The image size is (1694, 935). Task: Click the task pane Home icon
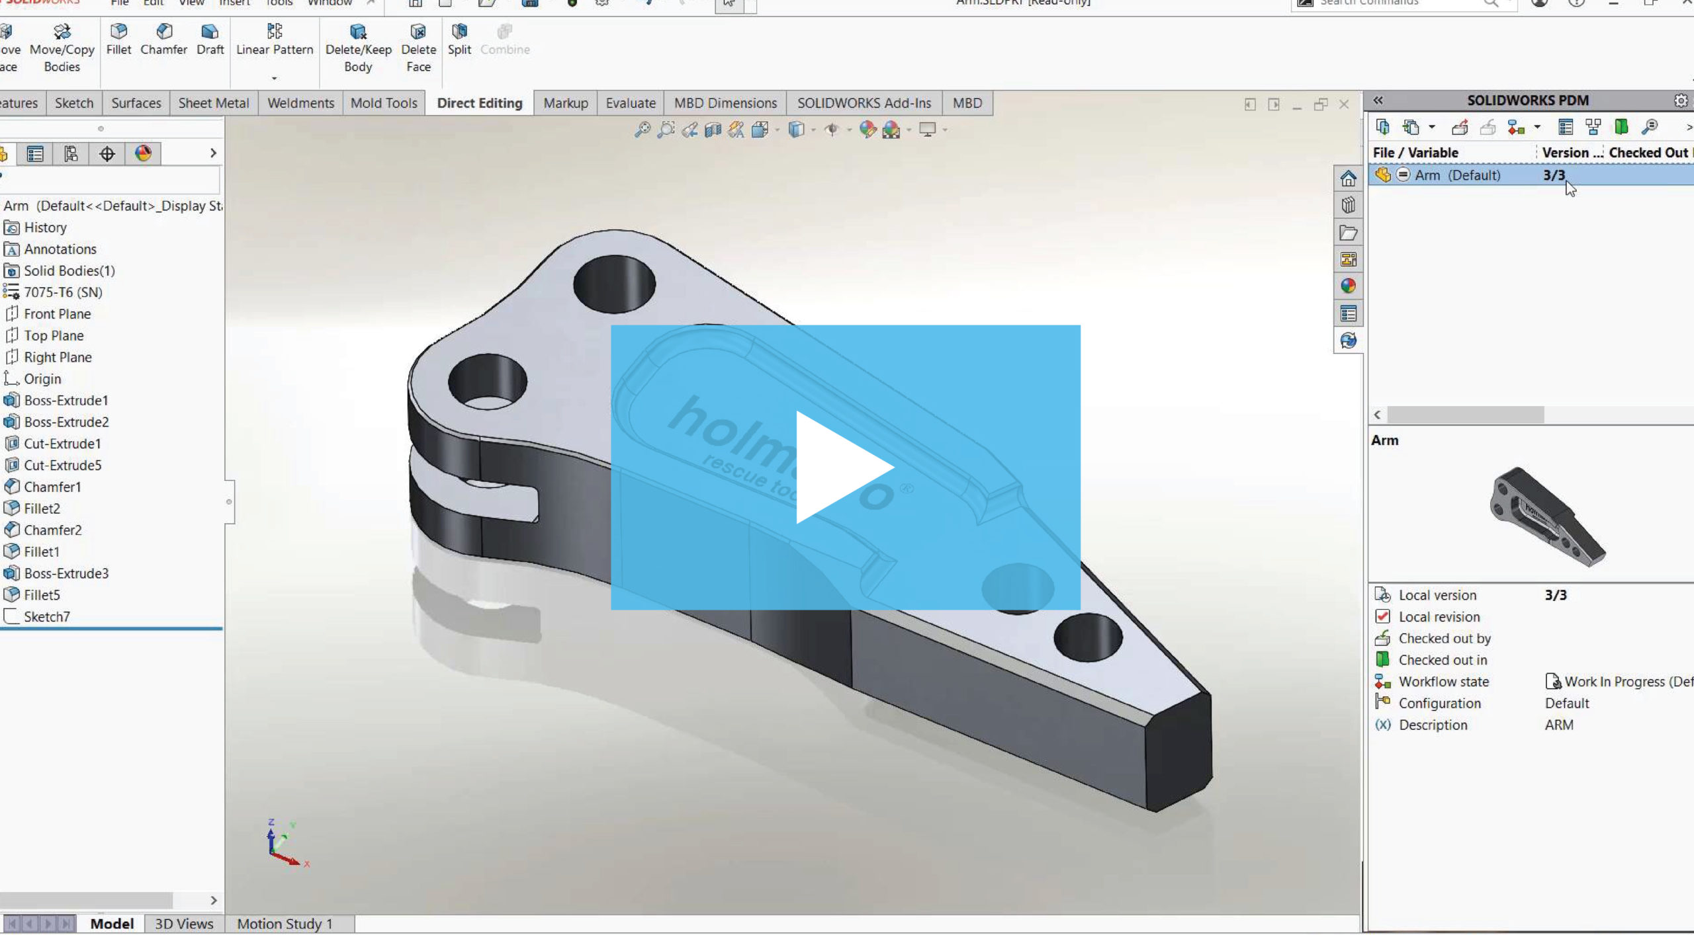pos(1348,179)
